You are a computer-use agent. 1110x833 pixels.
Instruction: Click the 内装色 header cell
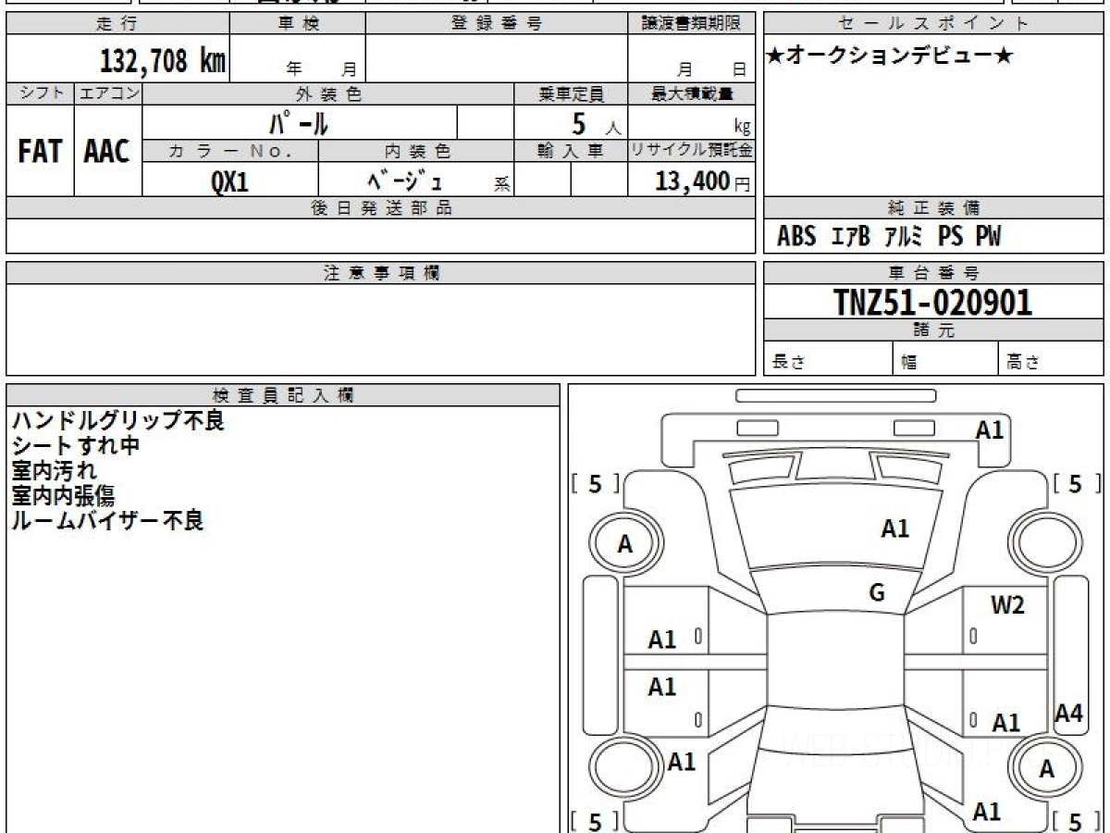[416, 151]
